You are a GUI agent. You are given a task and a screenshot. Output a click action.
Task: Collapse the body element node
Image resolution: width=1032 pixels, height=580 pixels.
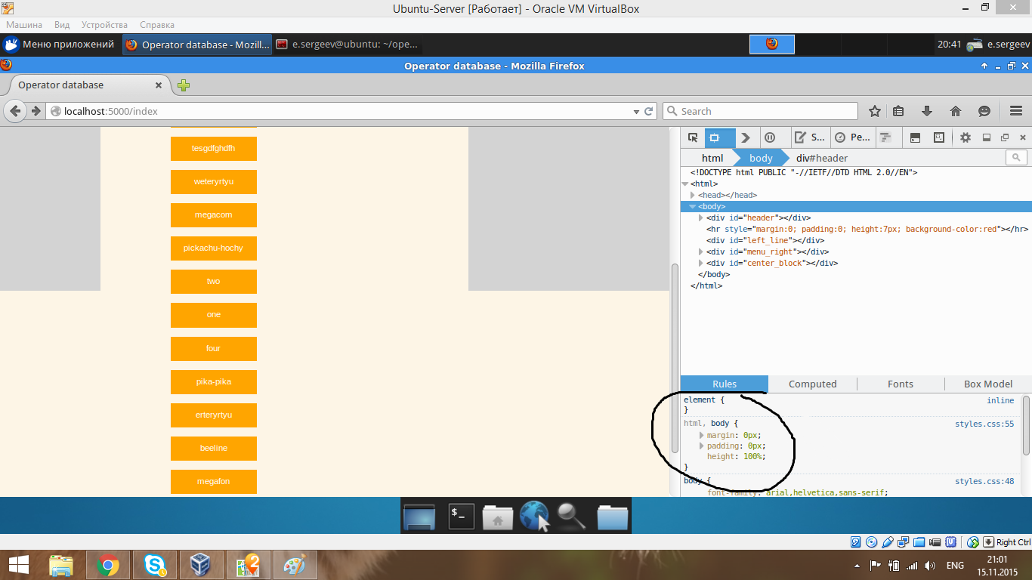pos(692,206)
